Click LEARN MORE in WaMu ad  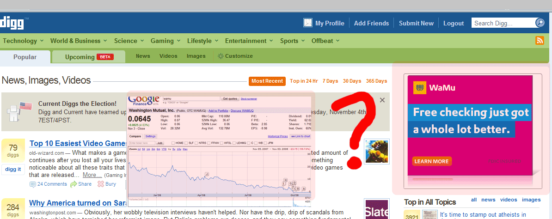[432, 161]
